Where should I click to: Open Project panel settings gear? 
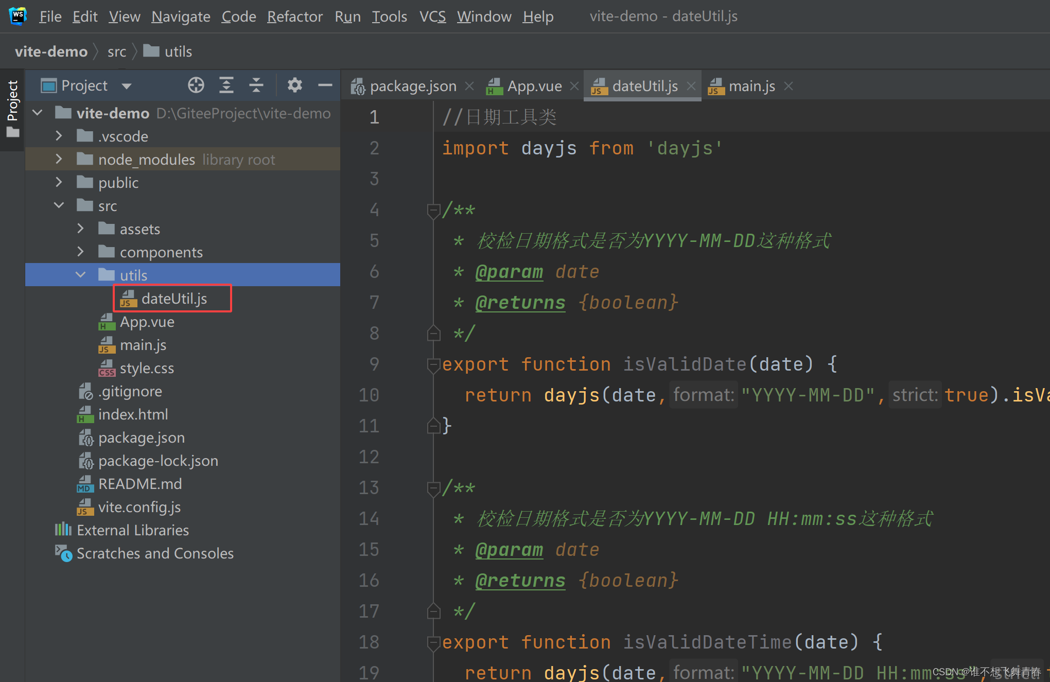click(294, 85)
